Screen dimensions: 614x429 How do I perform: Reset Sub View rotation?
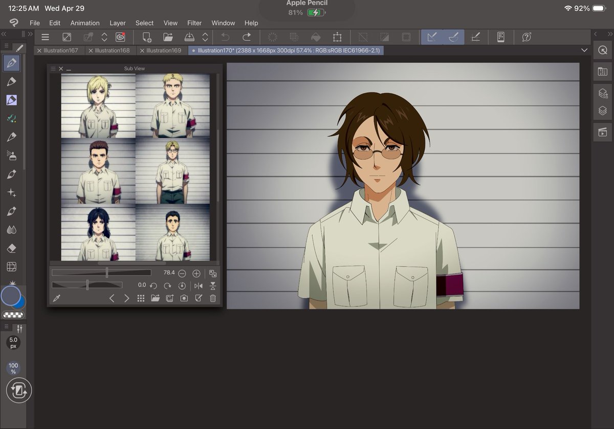[182, 286]
